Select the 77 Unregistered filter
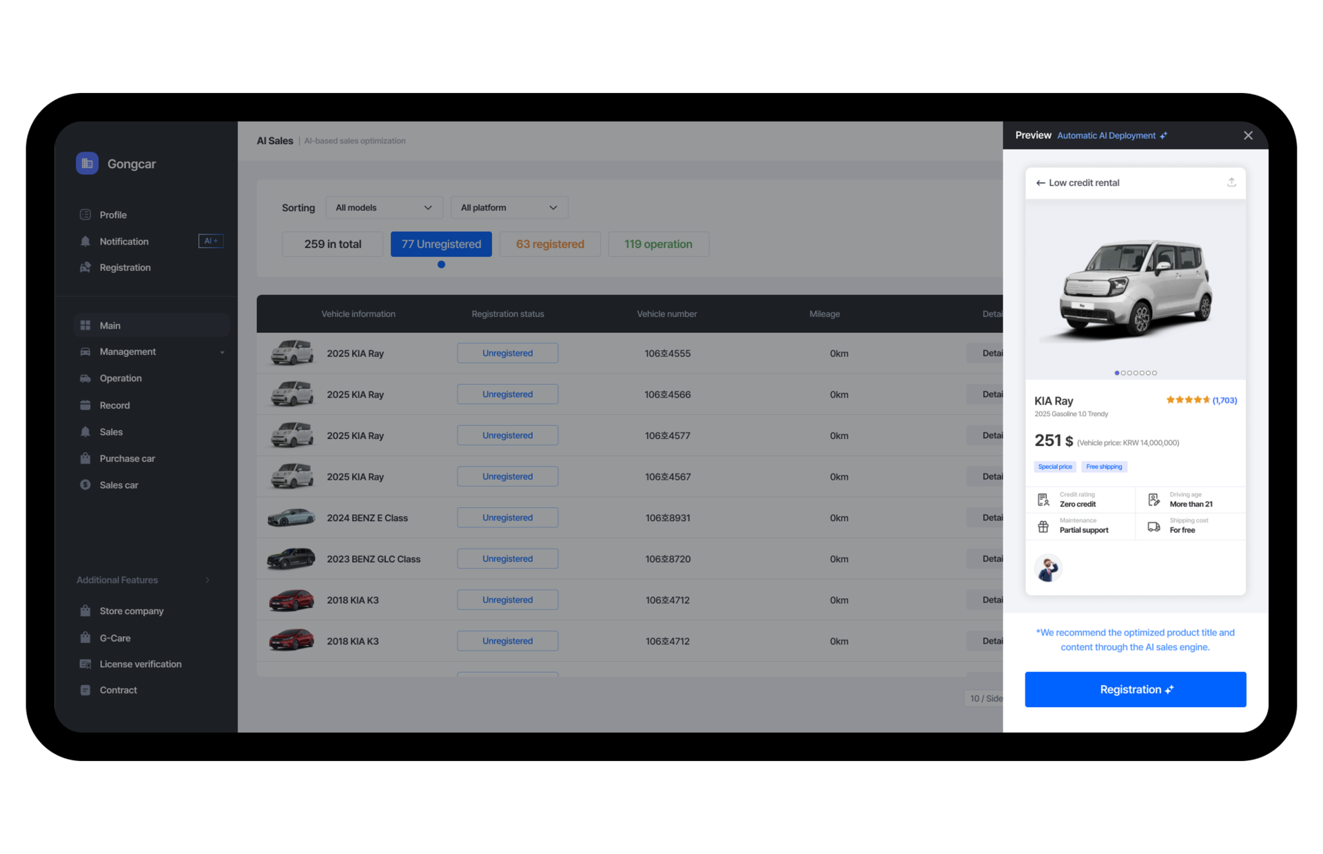This screenshot has width=1323, height=854. coord(441,244)
